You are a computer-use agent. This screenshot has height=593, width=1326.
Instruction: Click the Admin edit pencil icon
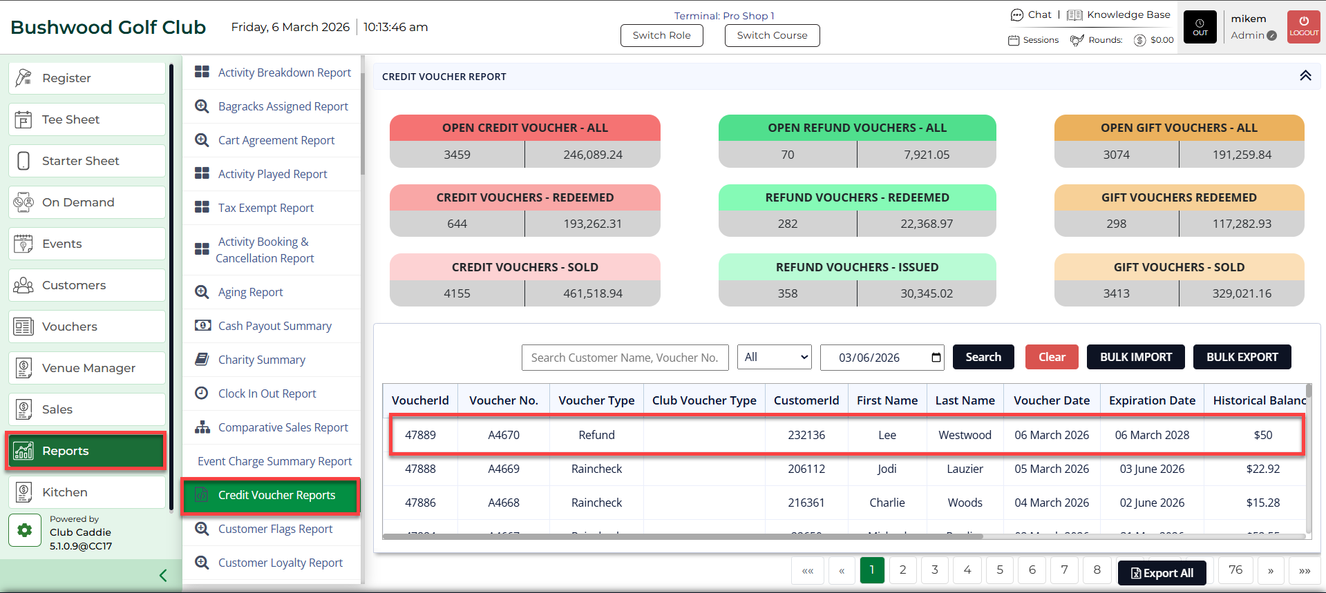tap(1271, 36)
